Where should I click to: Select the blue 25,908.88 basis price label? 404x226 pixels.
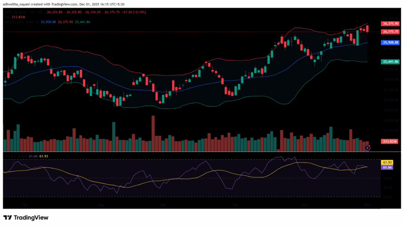pos(390,42)
